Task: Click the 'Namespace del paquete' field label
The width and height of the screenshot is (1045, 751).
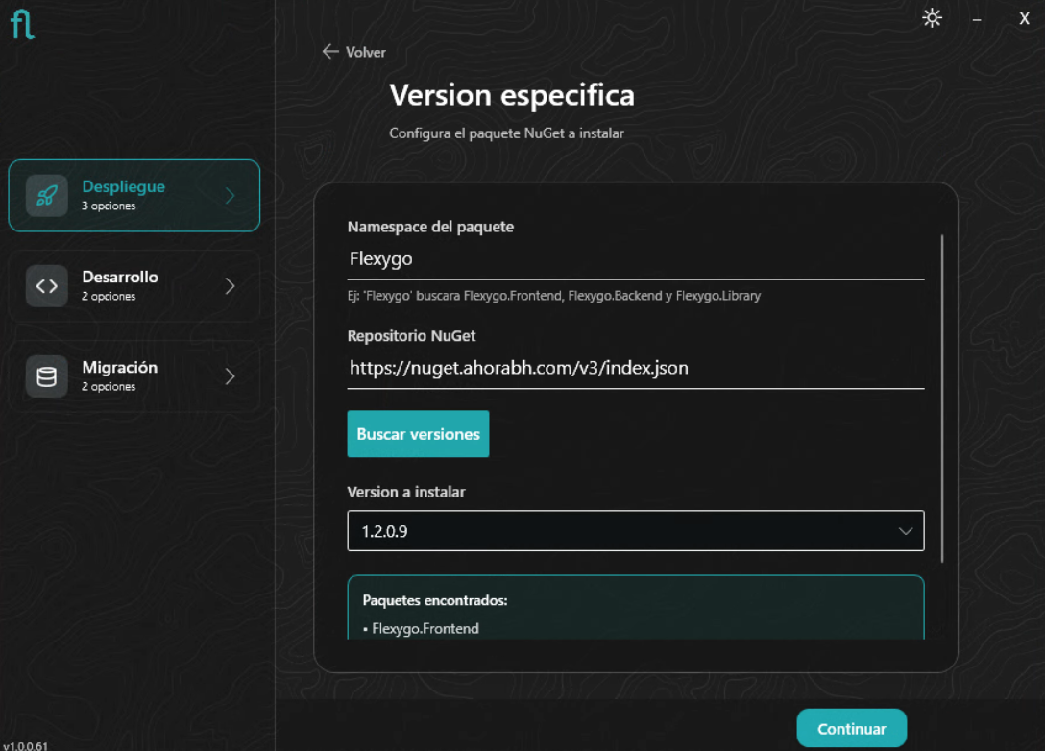Action: pyautogui.click(x=430, y=227)
